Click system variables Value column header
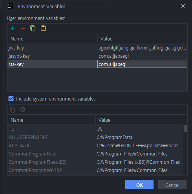192x194 pixels. point(141,120)
